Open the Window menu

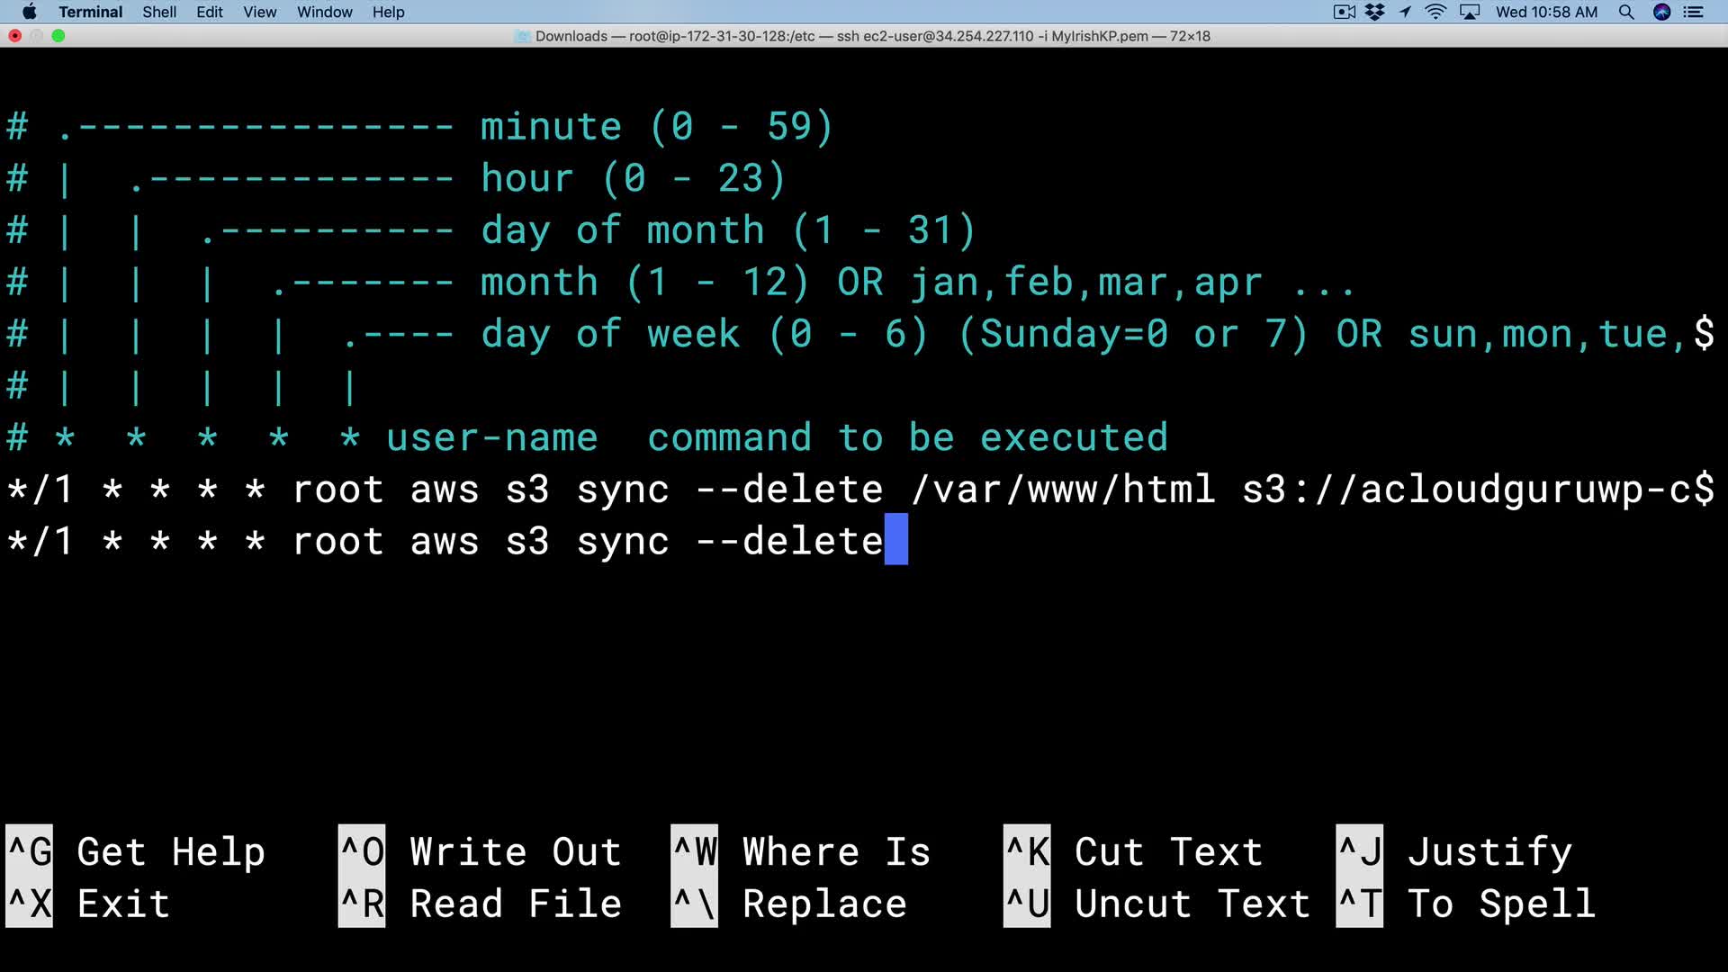coord(324,12)
